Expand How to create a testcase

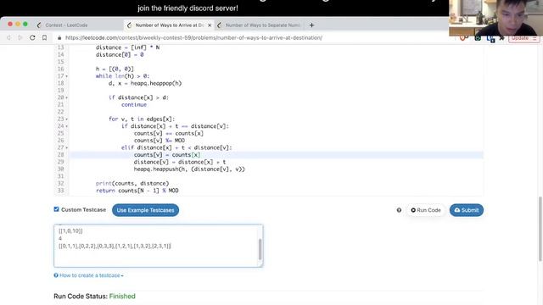click(88, 275)
